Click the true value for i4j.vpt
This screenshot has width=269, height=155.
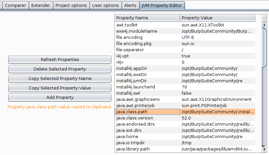pos(218,56)
